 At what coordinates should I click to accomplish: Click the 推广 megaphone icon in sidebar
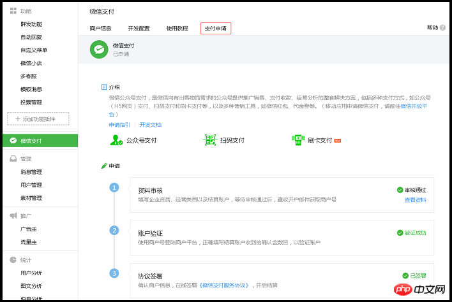13,216
